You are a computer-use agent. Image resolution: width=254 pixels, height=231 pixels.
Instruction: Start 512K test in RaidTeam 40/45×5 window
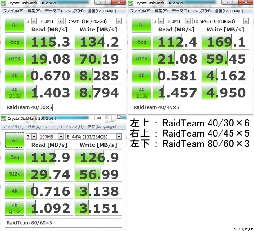coord(142,58)
